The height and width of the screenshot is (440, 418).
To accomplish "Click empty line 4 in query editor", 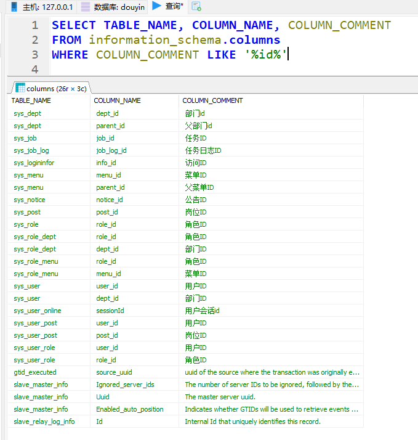I will point(185,69).
